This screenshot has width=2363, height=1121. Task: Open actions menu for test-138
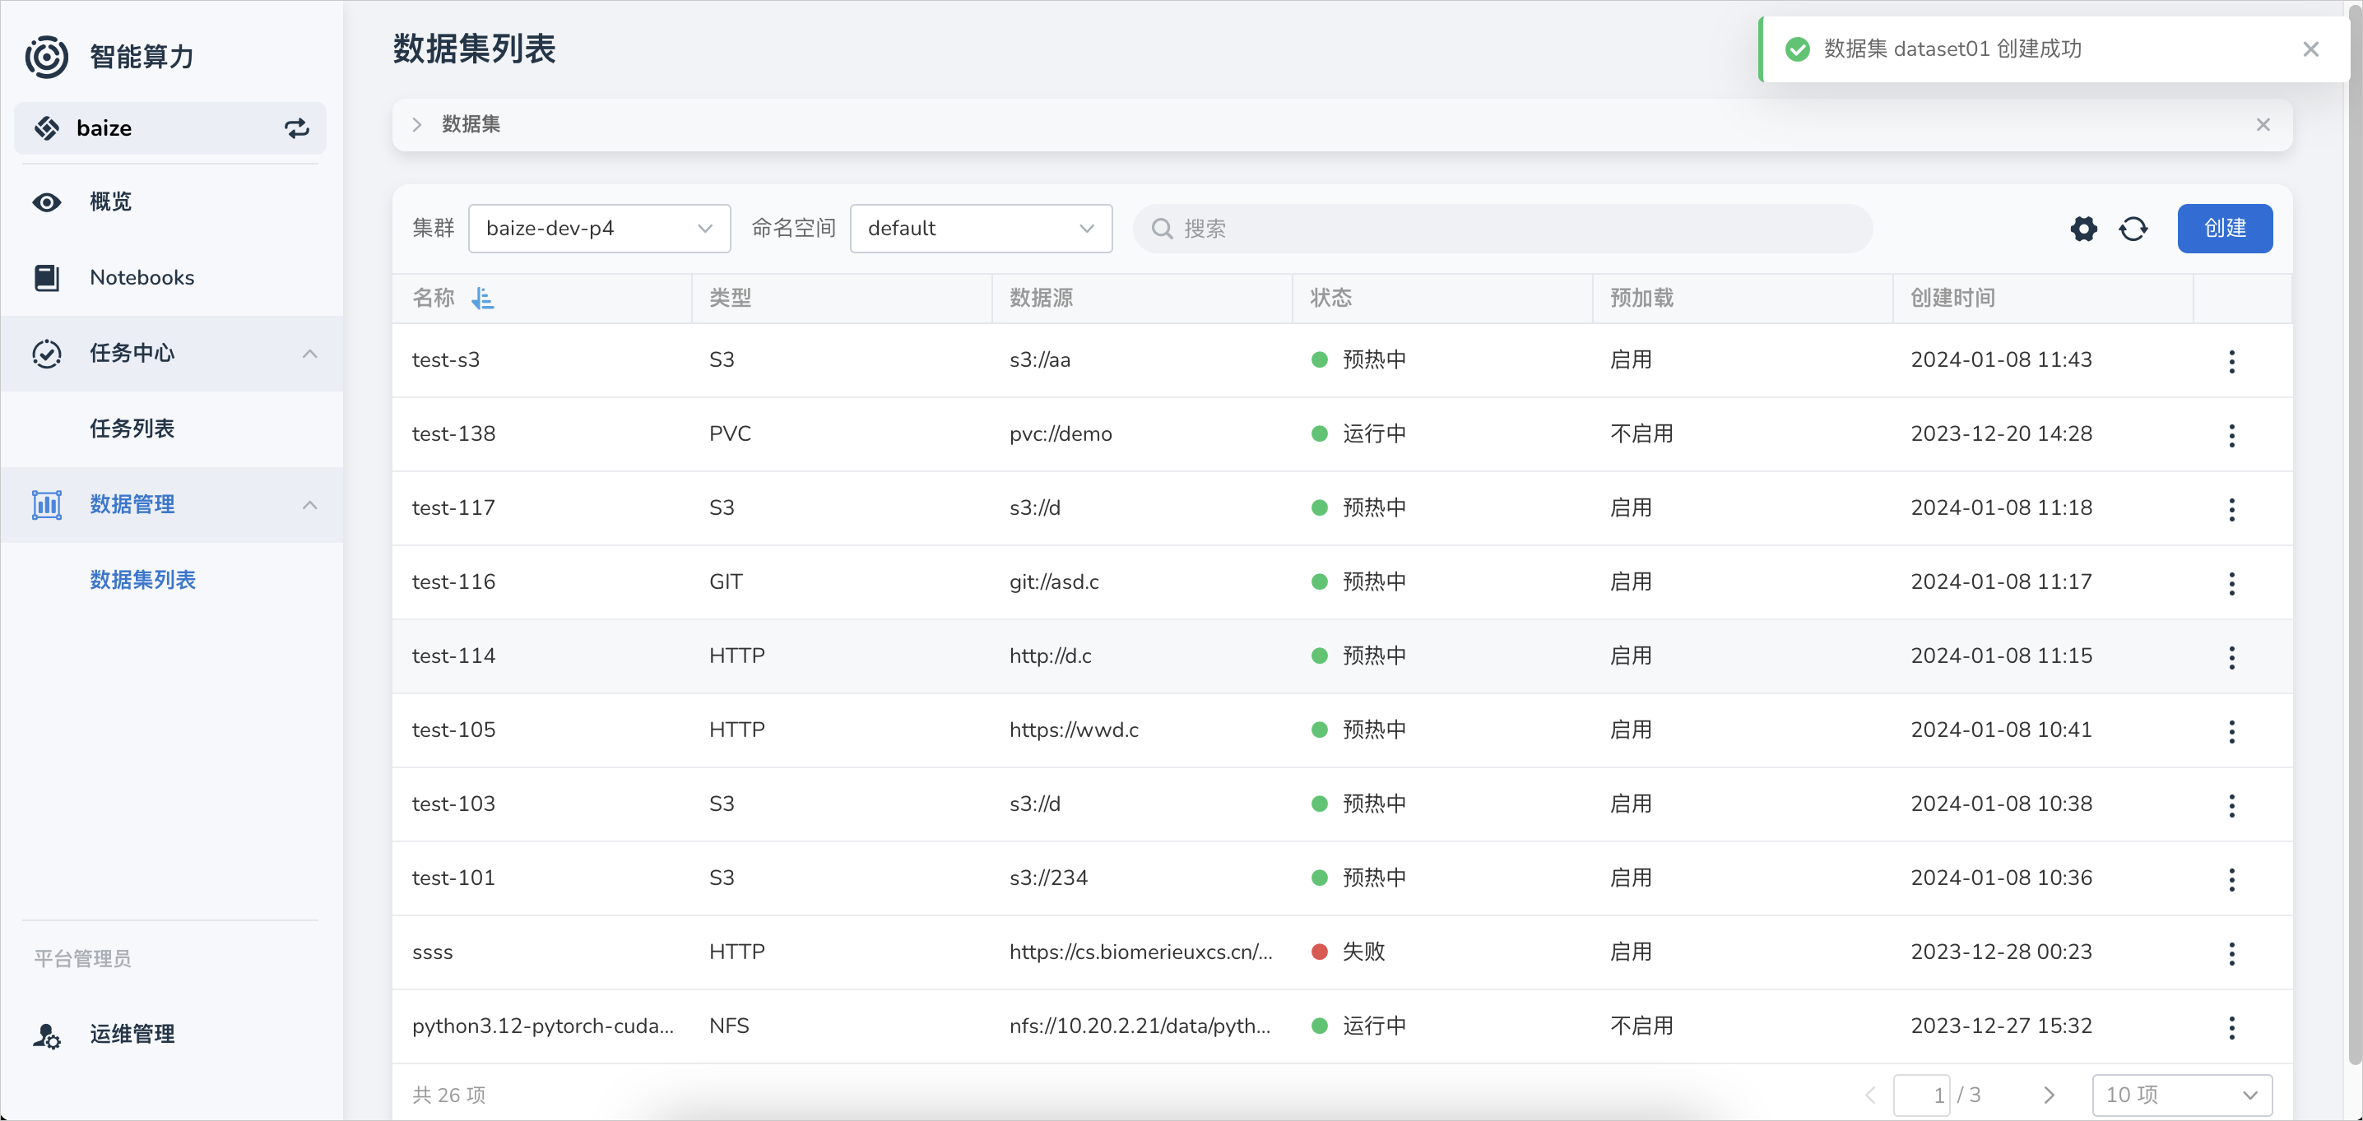[2231, 434]
